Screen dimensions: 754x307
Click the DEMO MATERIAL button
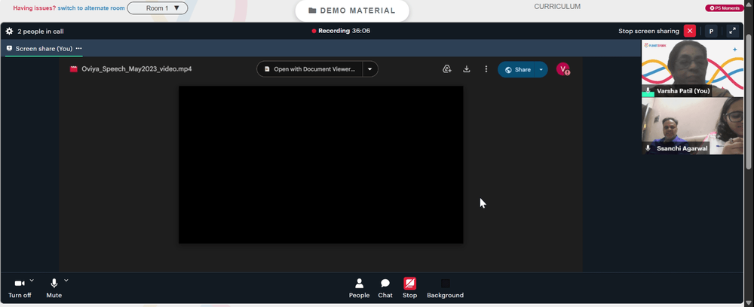[x=352, y=11]
